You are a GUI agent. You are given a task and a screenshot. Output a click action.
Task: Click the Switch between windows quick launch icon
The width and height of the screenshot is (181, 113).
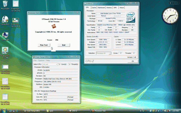[x=14, y=111]
